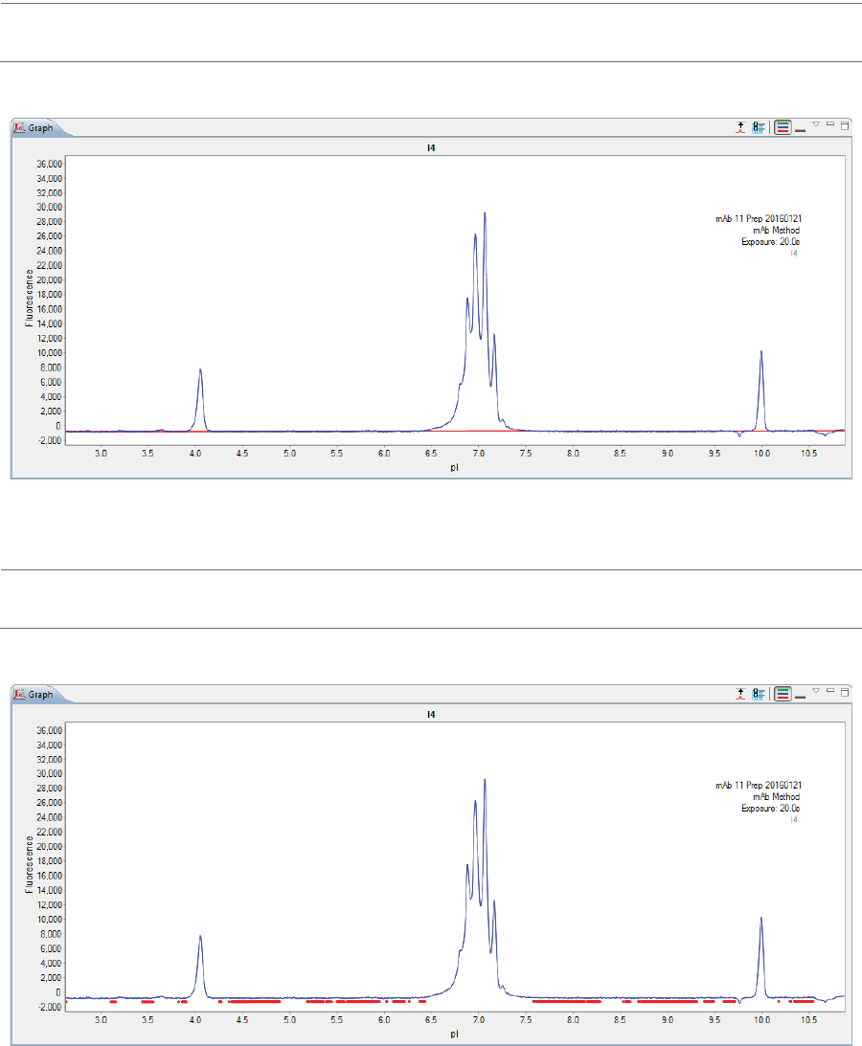Screen dimensions: 862x1046
Task: Click grid scaling icon in lower Graph panel
Action: pos(758,694)
